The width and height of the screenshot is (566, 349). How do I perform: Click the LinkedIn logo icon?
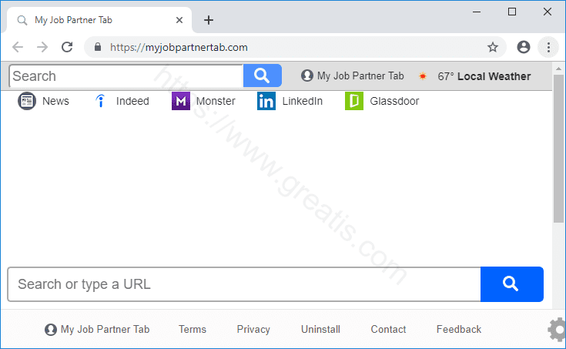coord(266,101)
